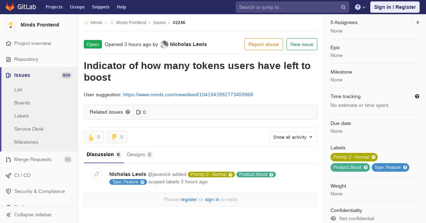This screenshot has width=426, height=223.
Task: Click the register link to reply
Action: coord(189,199)
